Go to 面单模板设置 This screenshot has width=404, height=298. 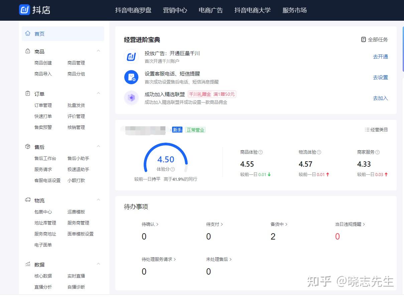pyautogui.click(x=81, y=234)
